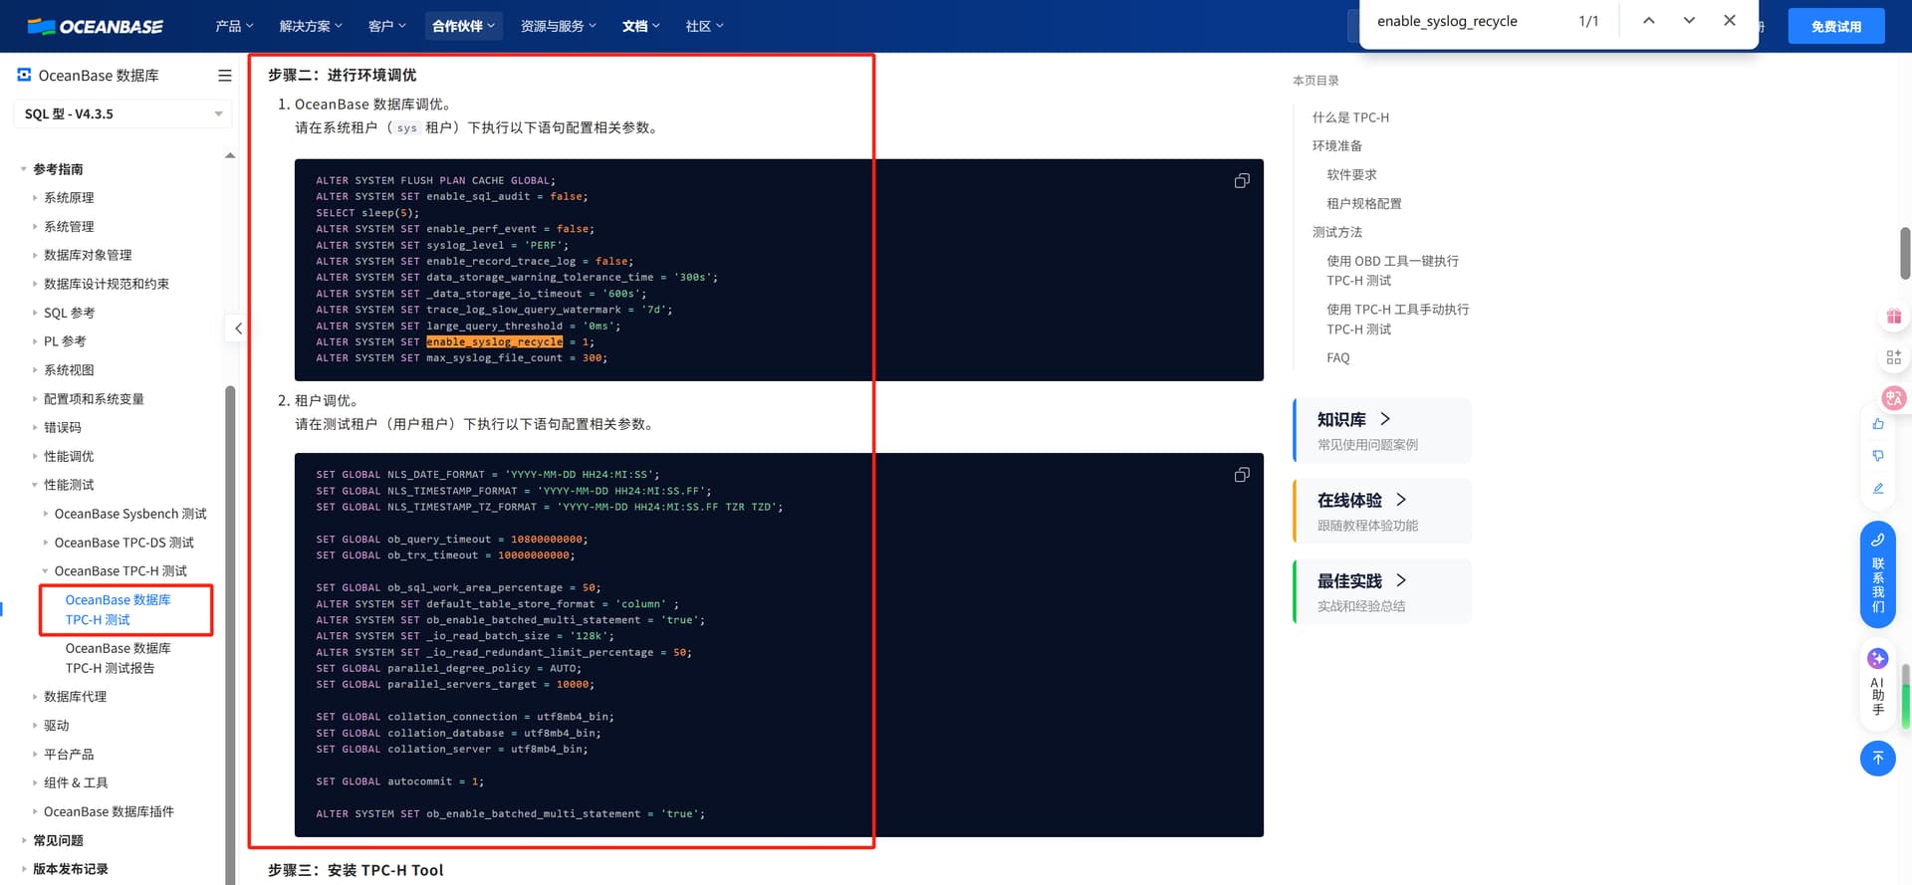Jump to 环境准备 in page contents
This screenshot has height=885, width=1912.
(x=1337, y=146)
